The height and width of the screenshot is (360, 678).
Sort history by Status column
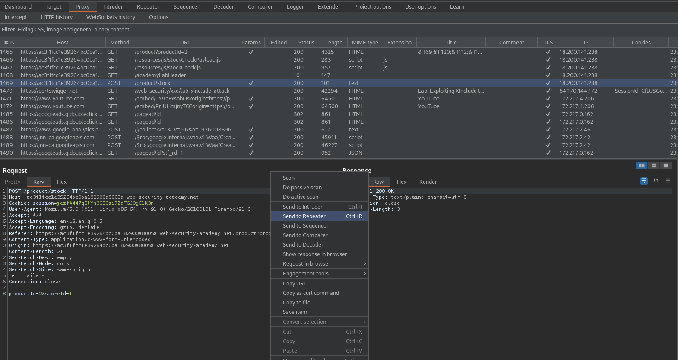click(x=306, y=42)
